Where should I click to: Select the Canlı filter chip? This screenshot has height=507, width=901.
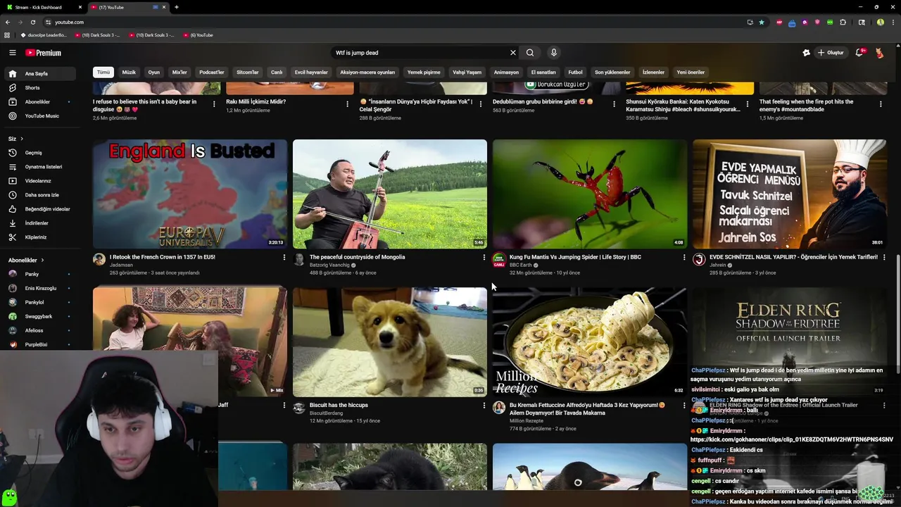[277, 72]
